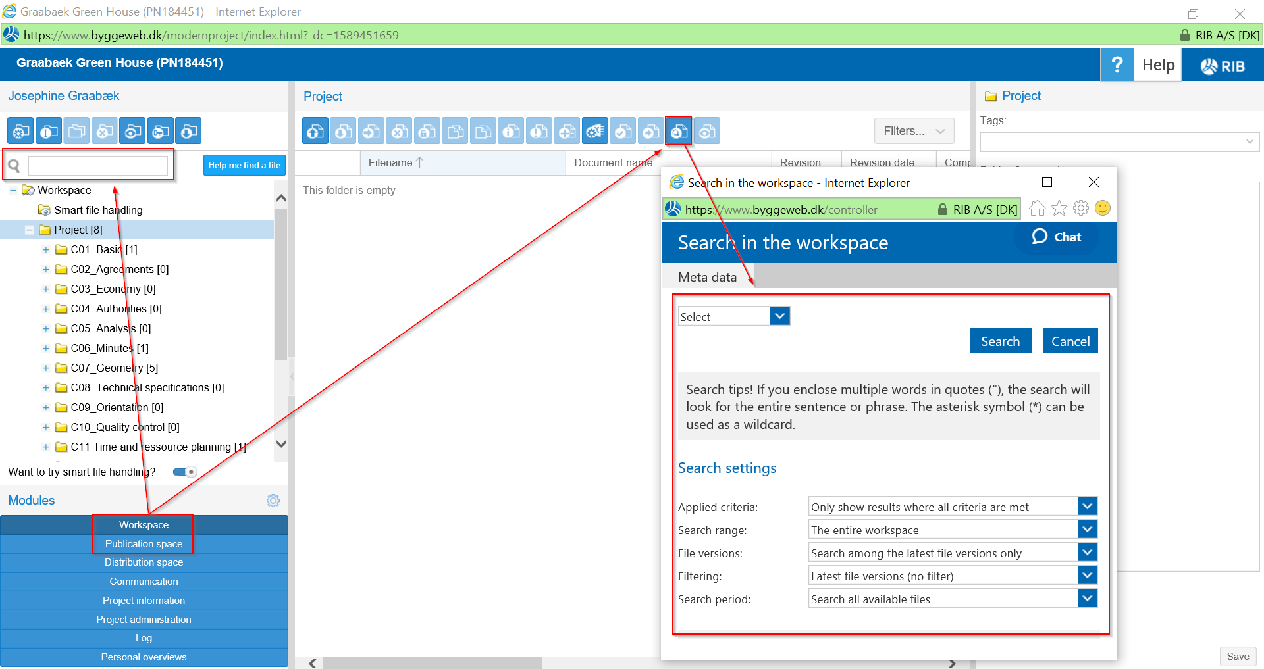Open the Meta data tab
Screen dimensions: 1264x669
click(707, 277)
